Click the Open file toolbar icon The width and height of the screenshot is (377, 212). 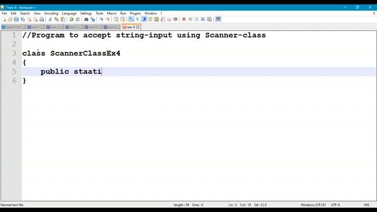click(x=10, y=19)
